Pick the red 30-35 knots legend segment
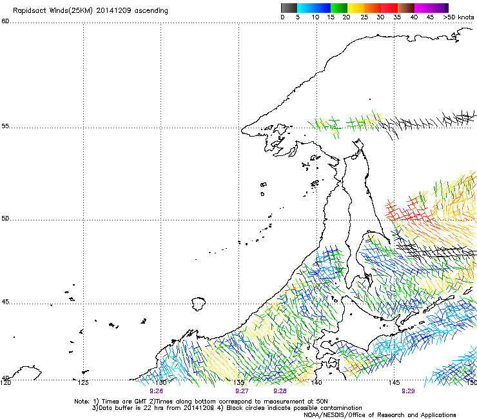This screenshot has height=419, width=477. (389, 8)
